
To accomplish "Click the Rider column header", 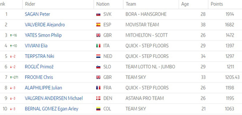I will [30, 4].
